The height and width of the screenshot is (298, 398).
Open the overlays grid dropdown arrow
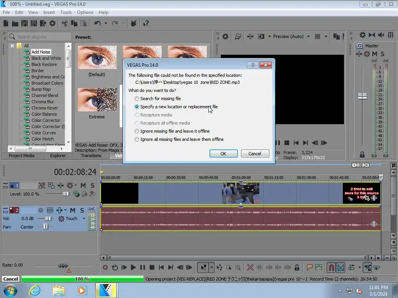(x=326, y=36)
